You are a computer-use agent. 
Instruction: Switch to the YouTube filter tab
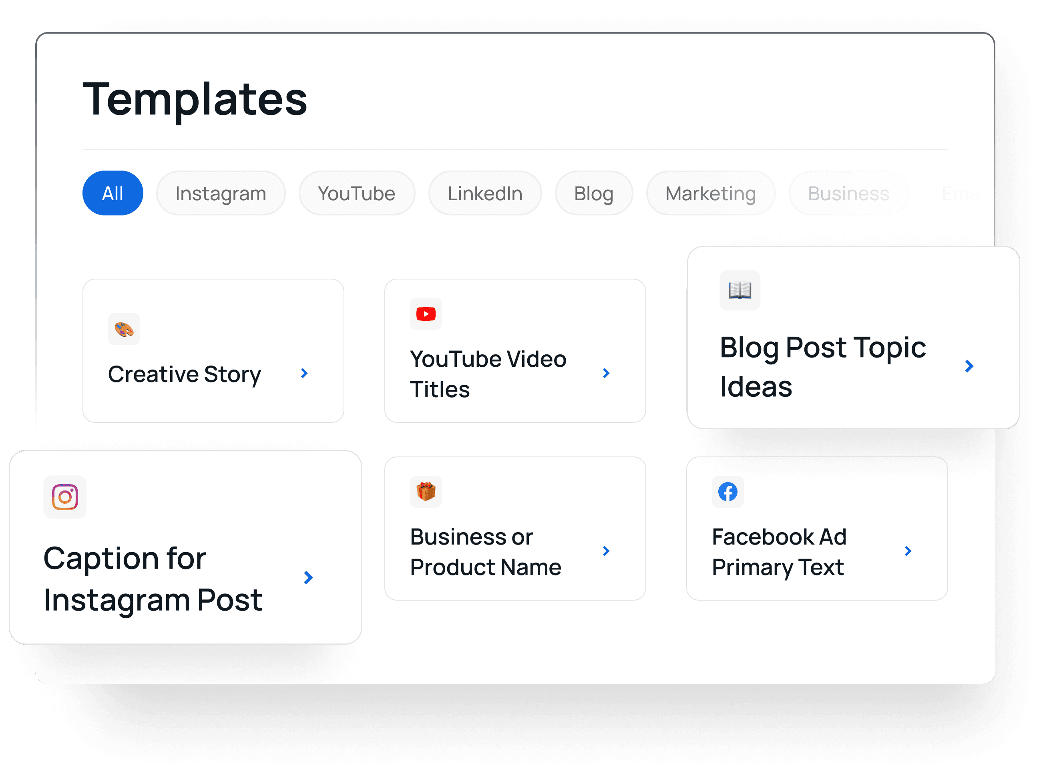tap(356, 193)
